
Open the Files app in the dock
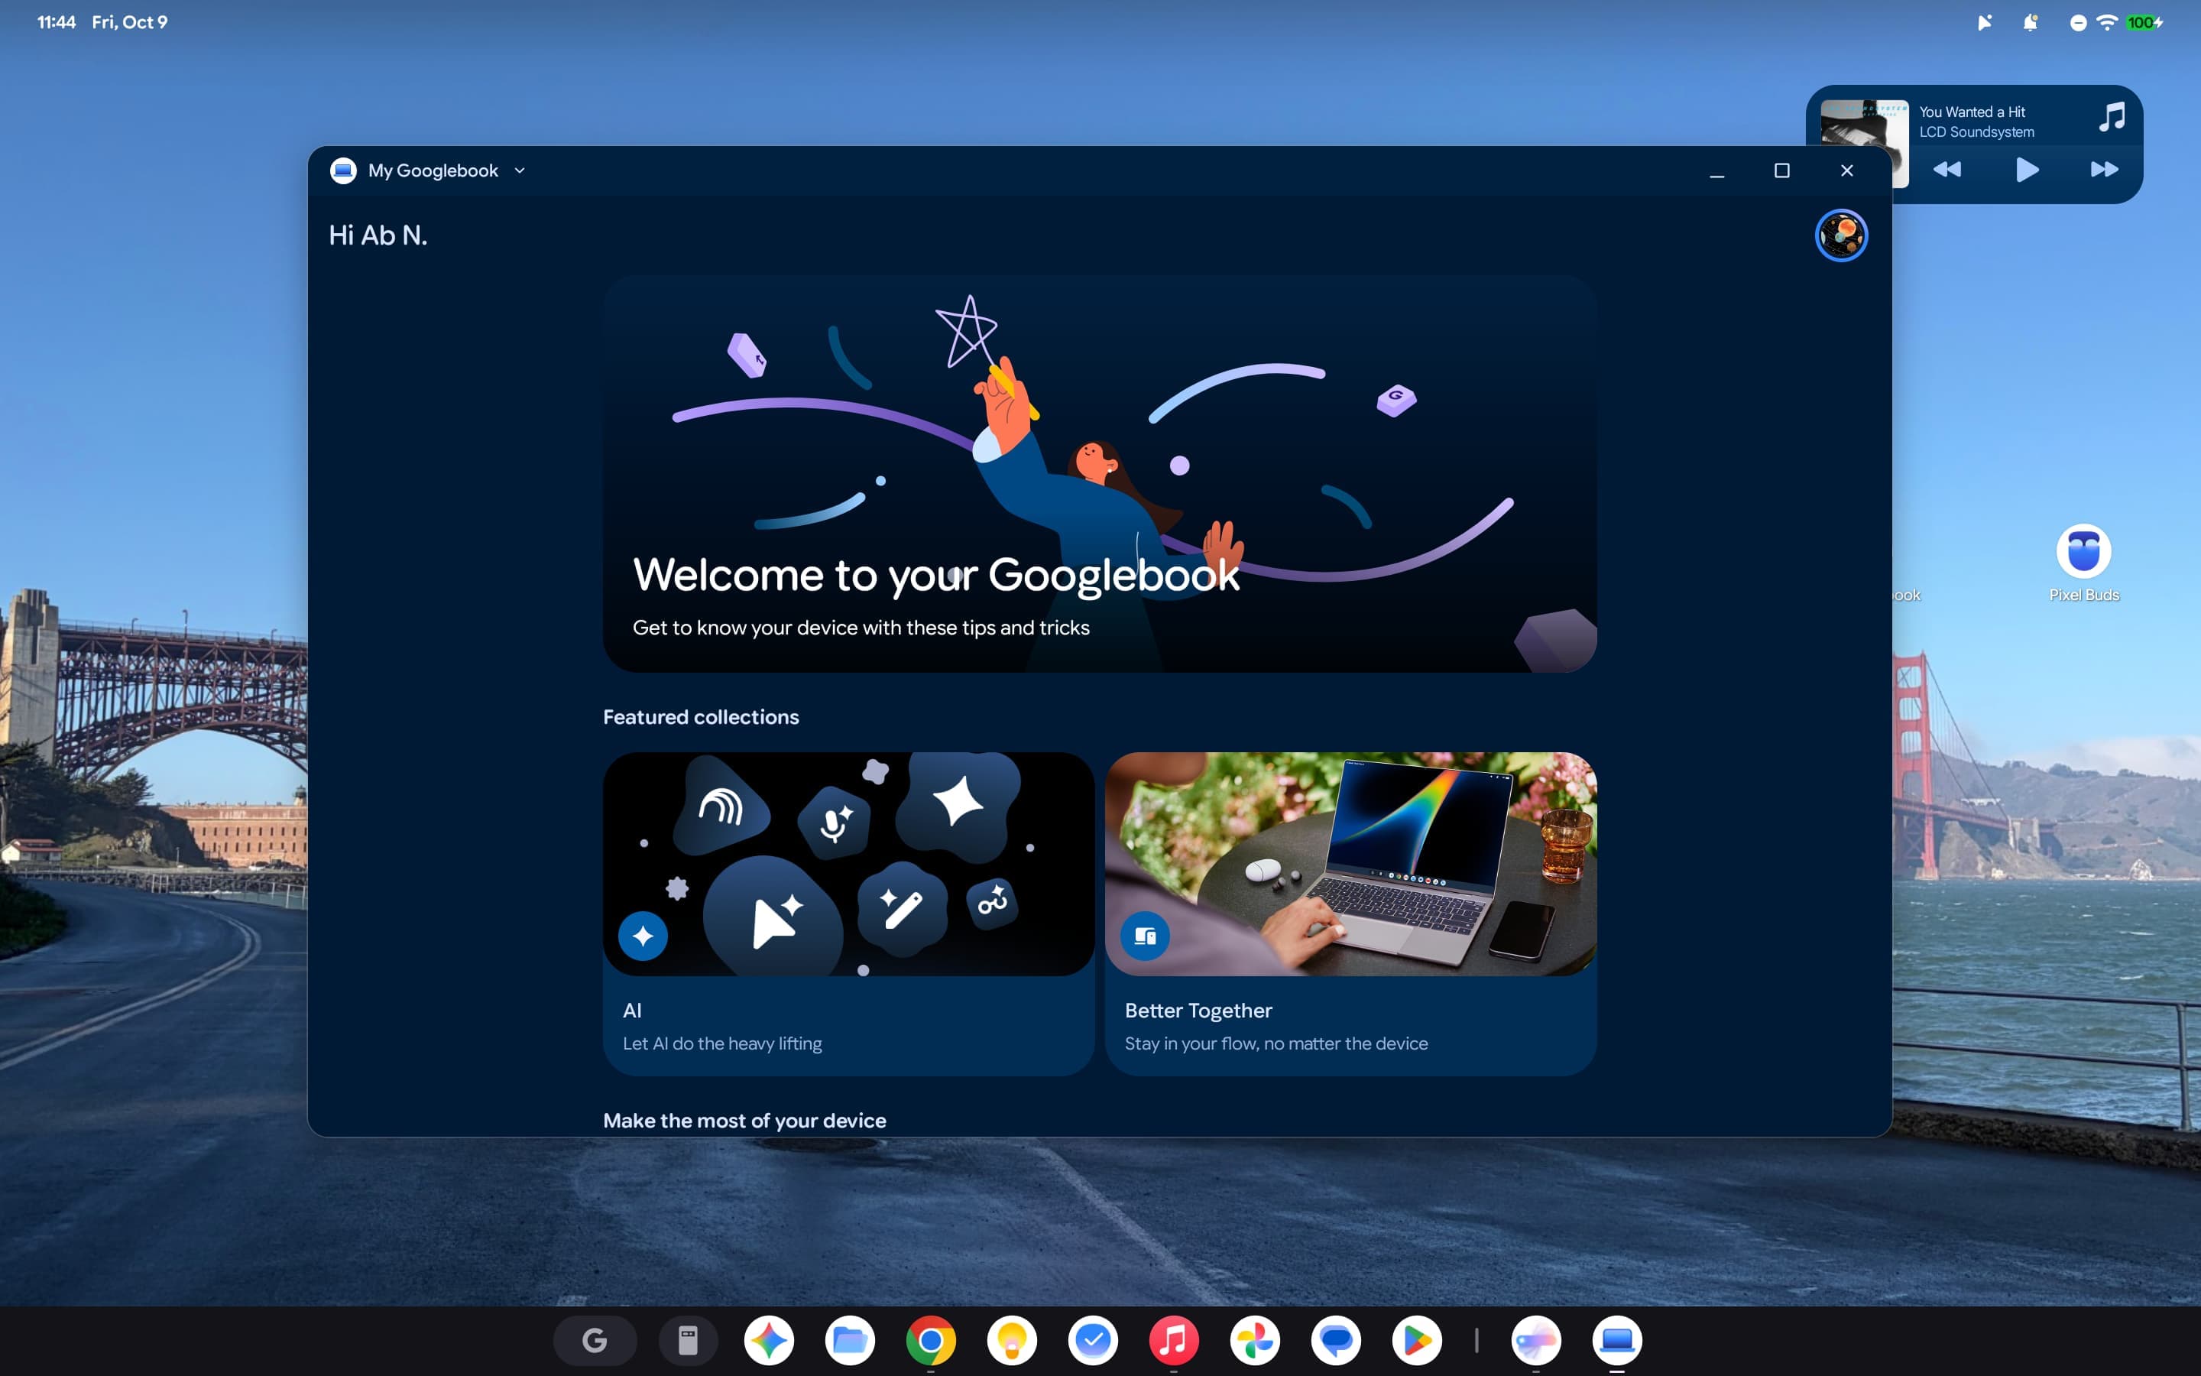[850, 1339]
